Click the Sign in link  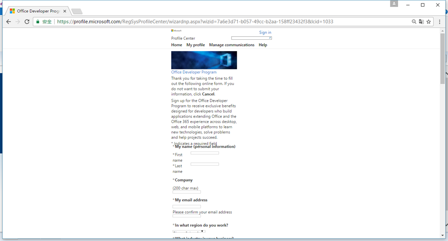[265, 32]
